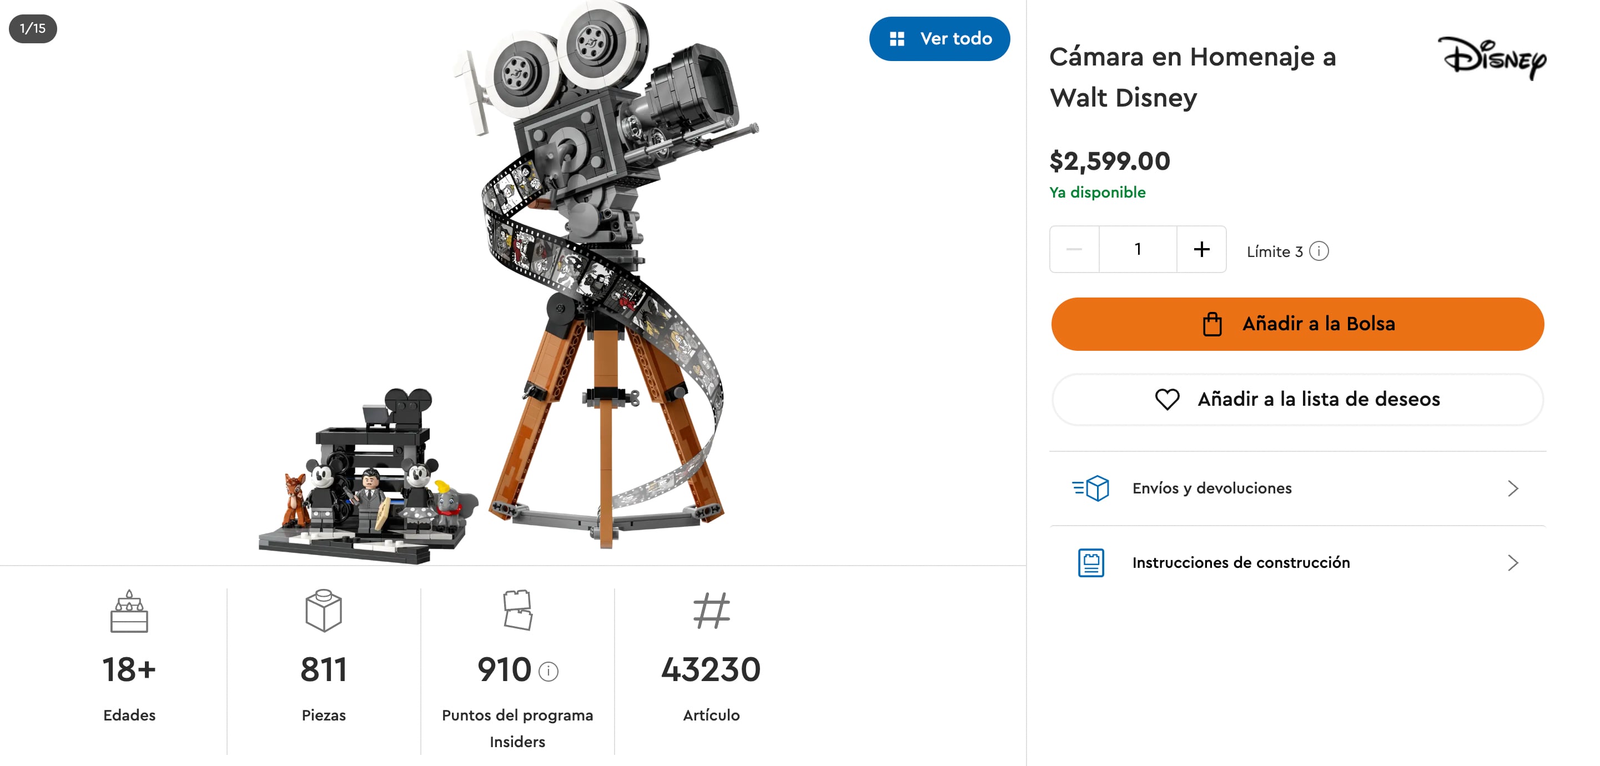This screenshot has height=766, width=1600.
Task: Click the shipping box icon
Action: (x=1091, y=488)
